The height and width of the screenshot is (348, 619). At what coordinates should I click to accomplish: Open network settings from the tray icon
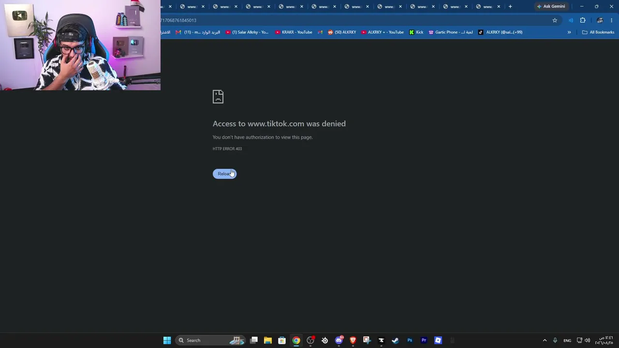coord(579,340)
